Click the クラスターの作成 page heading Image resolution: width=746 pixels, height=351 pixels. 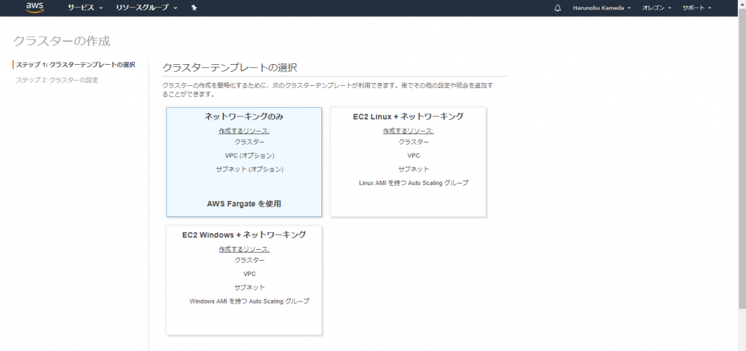(61, 41)
